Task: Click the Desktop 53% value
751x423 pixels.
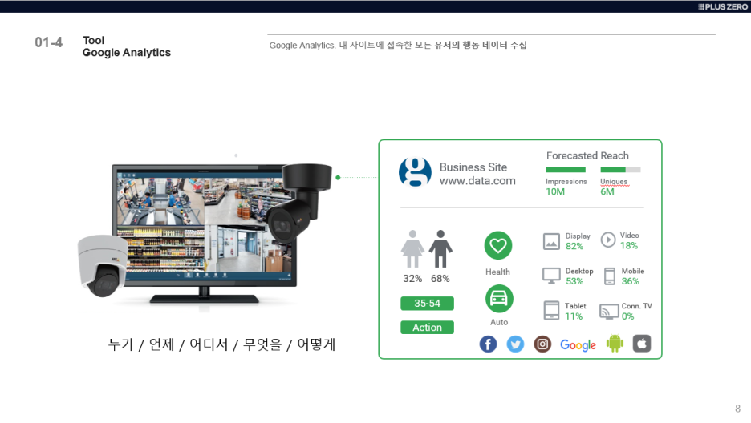Action: pos(574,281)
